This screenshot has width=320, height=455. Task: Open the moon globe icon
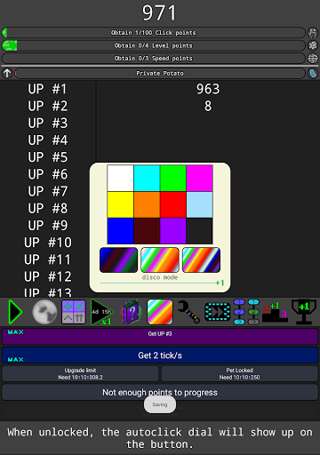tap(44, 312)
